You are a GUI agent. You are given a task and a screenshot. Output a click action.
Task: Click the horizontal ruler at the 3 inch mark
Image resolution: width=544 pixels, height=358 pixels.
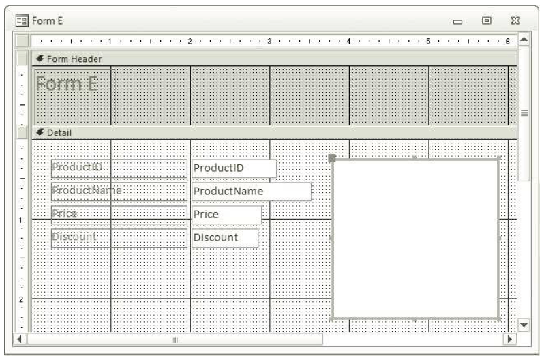click(x=269, y=42)
